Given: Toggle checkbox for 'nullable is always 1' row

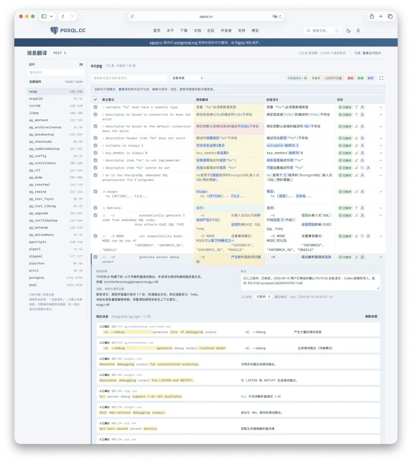Looking at the screenshot, I should [x=95, y=145].
